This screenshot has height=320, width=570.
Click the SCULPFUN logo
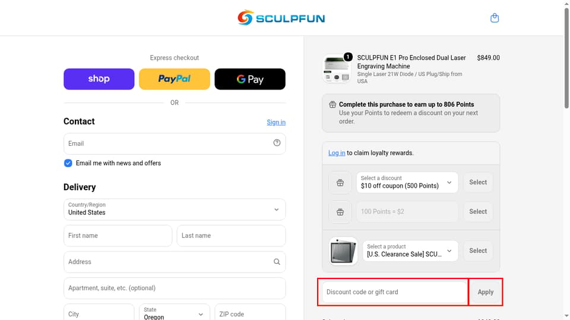(x=281, y=18)
